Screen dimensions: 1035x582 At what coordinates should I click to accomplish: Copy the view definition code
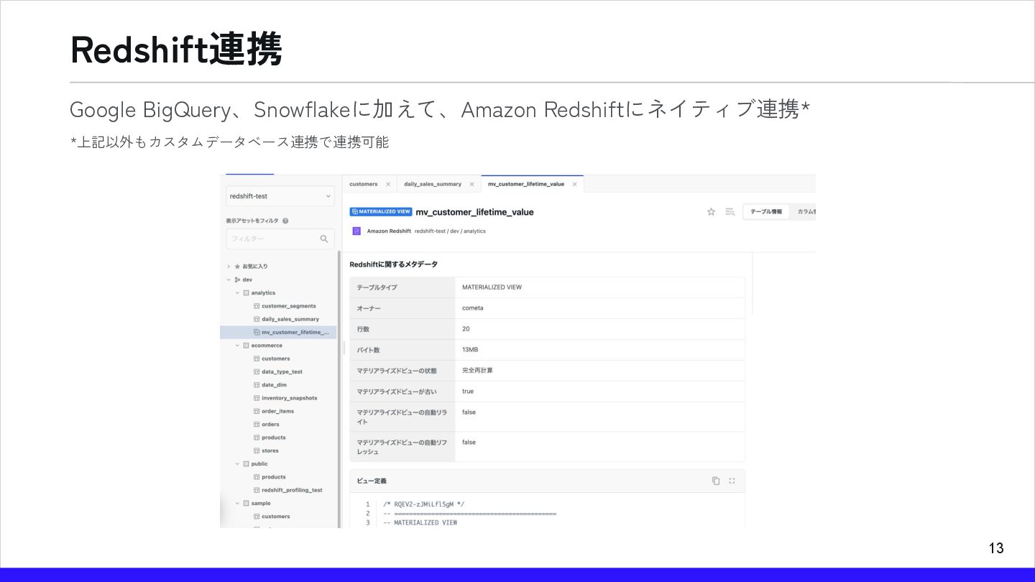pyautogui.click(x=716, y=481)
